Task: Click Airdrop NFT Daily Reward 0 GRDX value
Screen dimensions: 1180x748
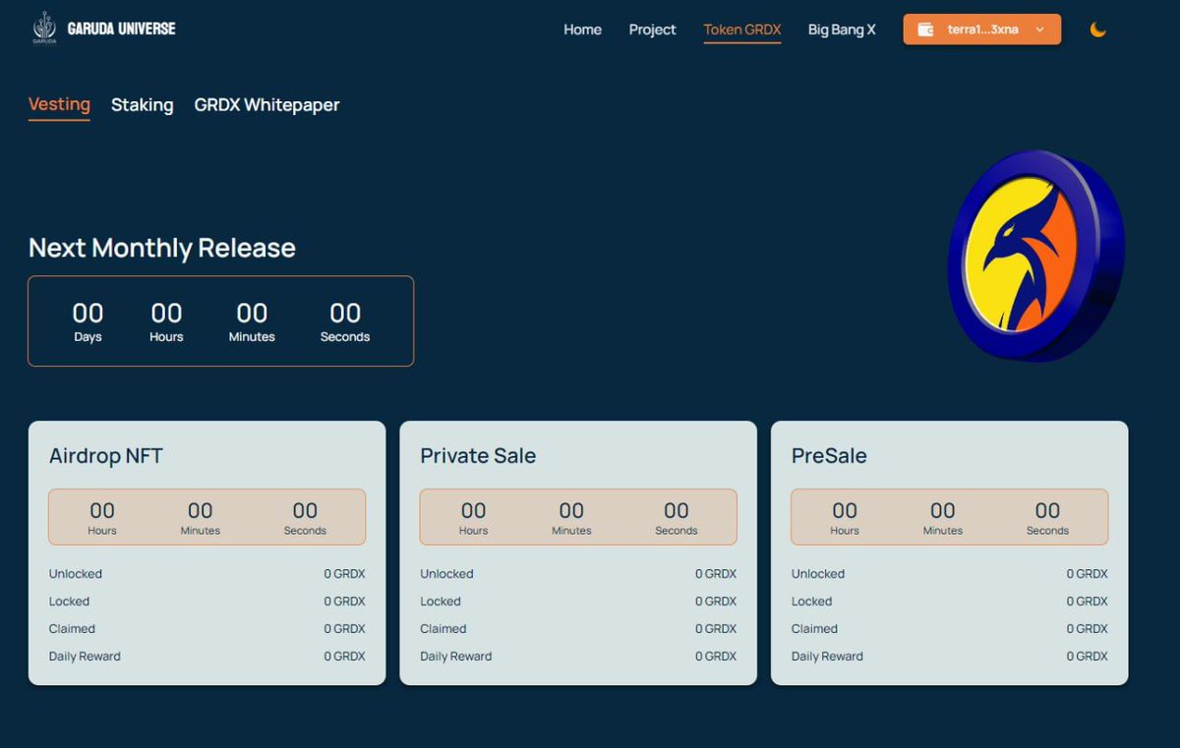Action: coord(344,657)
